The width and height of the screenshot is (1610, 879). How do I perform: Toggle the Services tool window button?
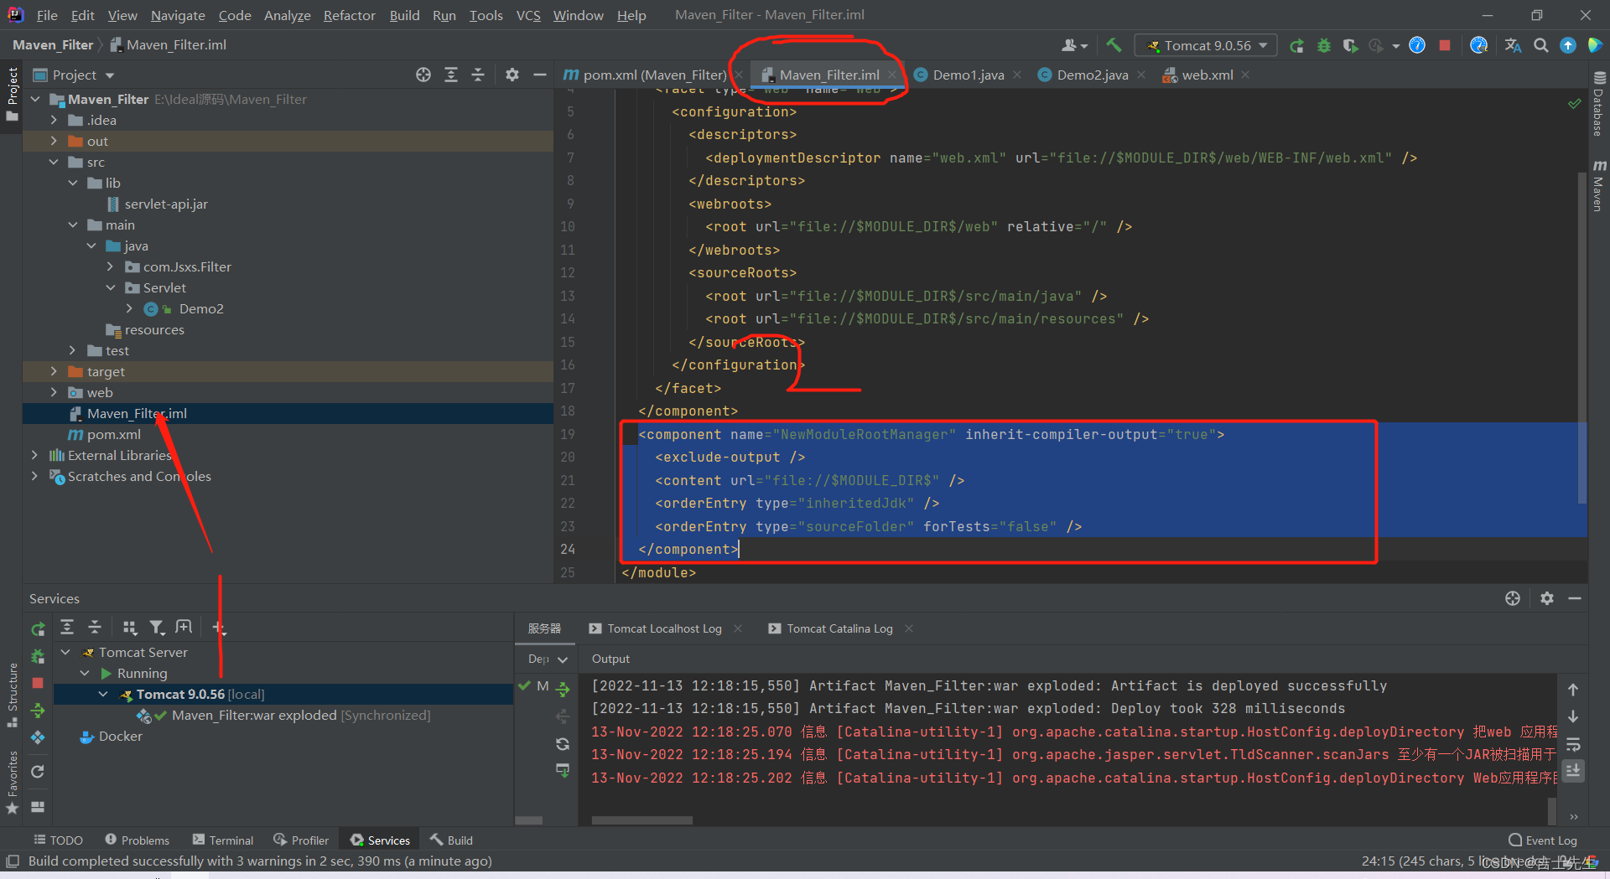point(380,840)
